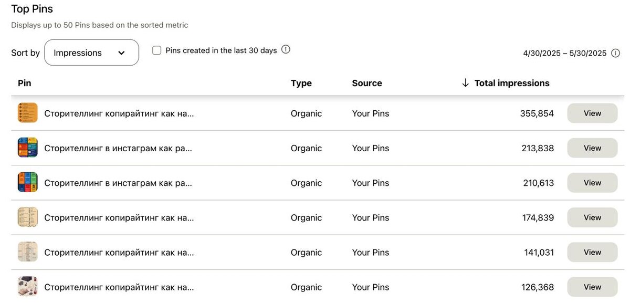Open pale thumbnail of fifth pin
The height and width of the screenshot is (303, 630).
click(x=27, y=252)
